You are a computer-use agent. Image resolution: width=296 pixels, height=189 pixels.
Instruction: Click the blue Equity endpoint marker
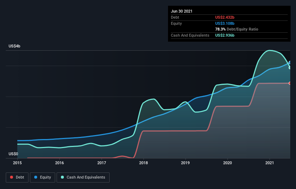[290, 62]
